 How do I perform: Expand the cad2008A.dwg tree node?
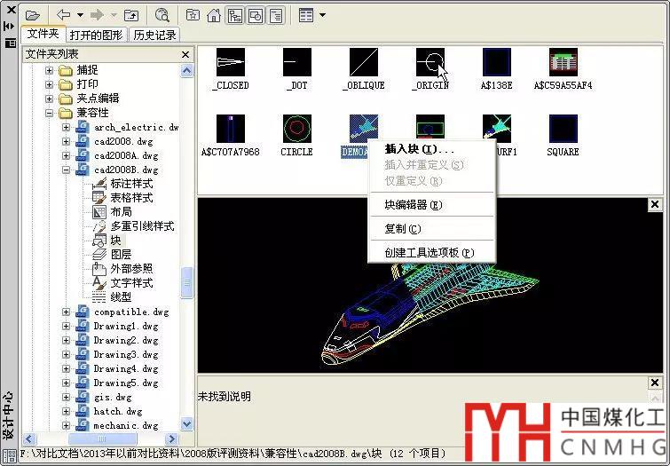point(66,155)
